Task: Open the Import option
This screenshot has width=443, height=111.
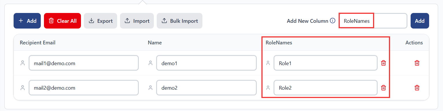Action: [137, 21]
